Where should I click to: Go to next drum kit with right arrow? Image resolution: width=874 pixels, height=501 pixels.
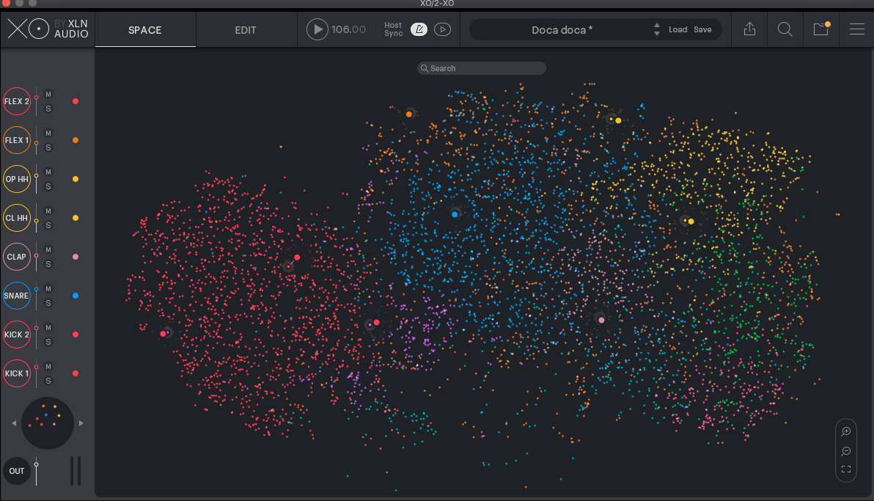pyautogui.click(x=81, y=423)
